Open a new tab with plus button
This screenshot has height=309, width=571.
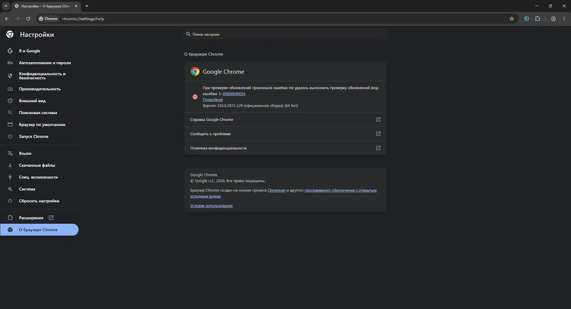click(87, 6)
